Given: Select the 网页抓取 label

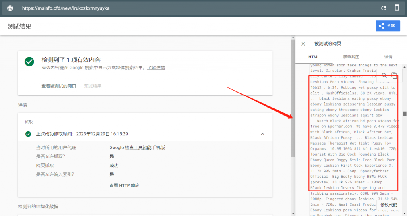Looking at the screenshot, I should tap(45, 165).
